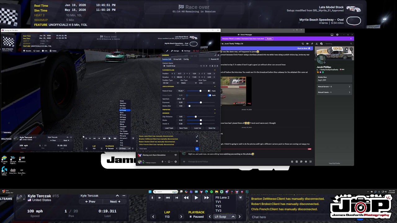Screen dimensions: 397x223
Task: Open View Type dropdown showing Live
Action: coord(207,83)
